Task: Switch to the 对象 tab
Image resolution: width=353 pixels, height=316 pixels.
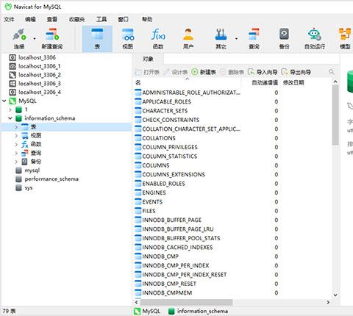Action: tap(148, 59)
